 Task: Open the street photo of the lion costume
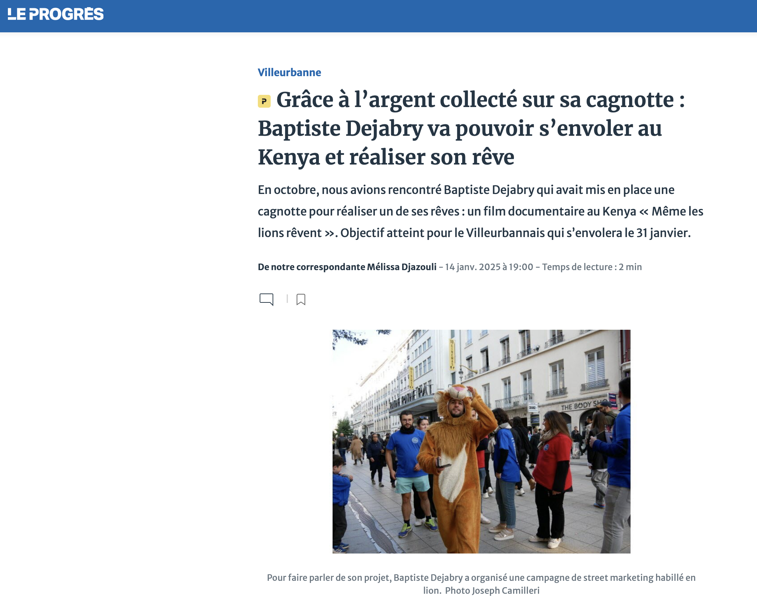(481, 441)
